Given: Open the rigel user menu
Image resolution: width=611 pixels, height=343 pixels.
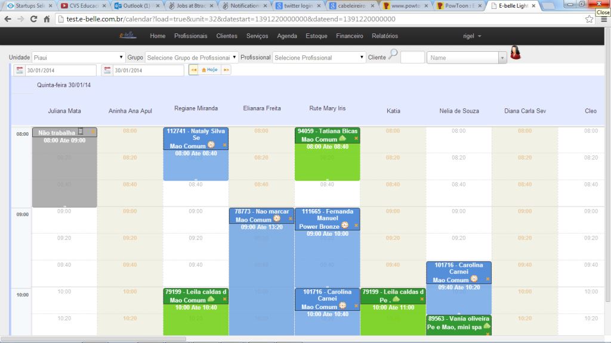Looking at the screenshot, I should [x=472, y=36].
